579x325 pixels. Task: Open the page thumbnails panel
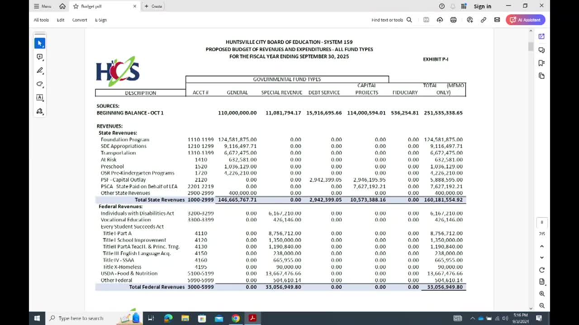coord(541,76)
